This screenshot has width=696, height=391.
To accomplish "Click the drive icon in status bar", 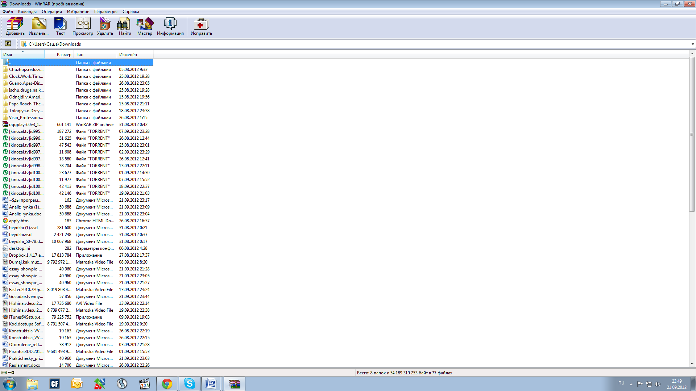I will [4, 373].
